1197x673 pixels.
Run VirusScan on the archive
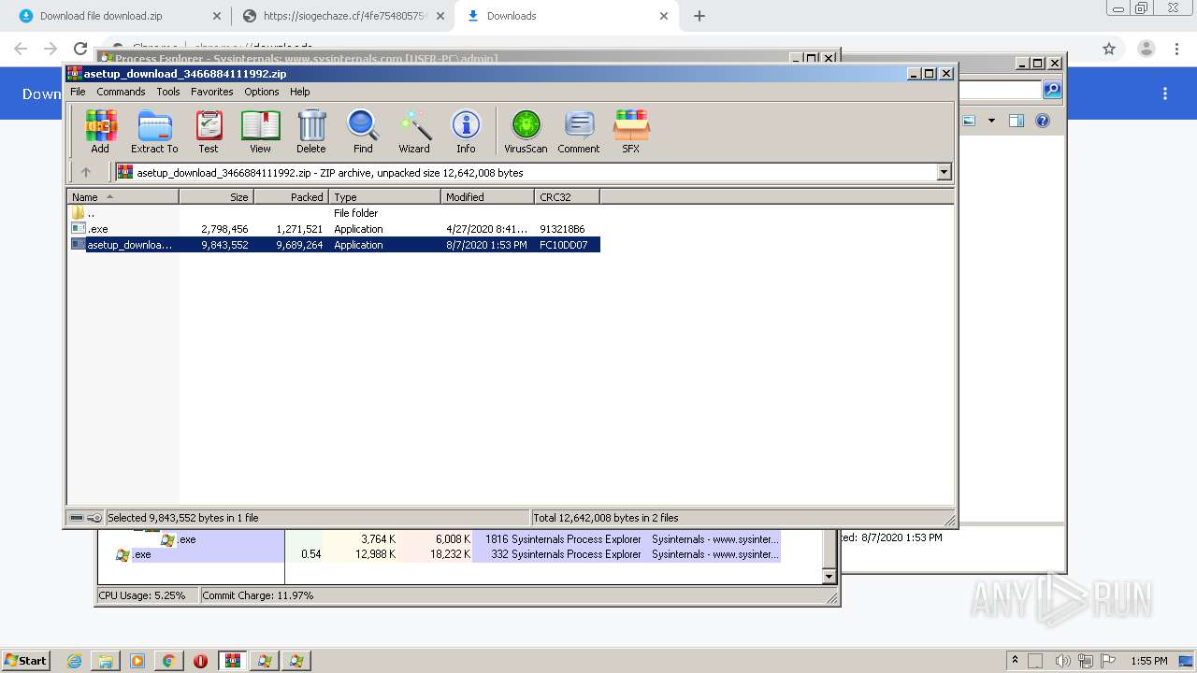point(526,131)
